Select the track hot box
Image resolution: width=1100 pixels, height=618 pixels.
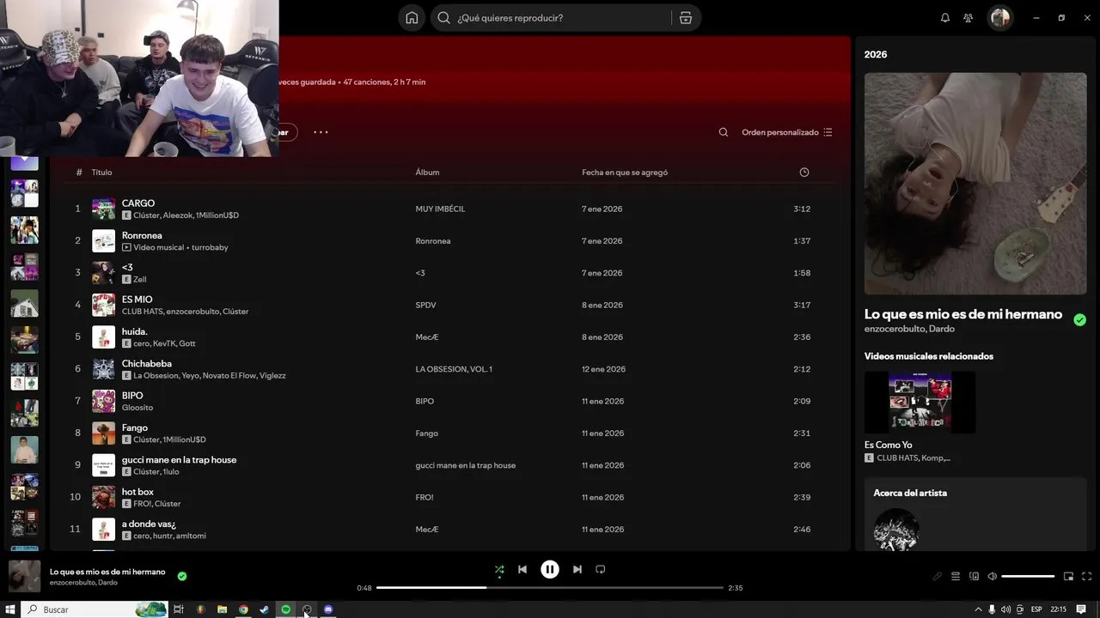(x=137, y=492)
